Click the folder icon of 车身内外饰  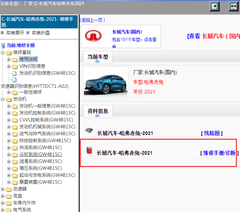click(x=9, y=203)
